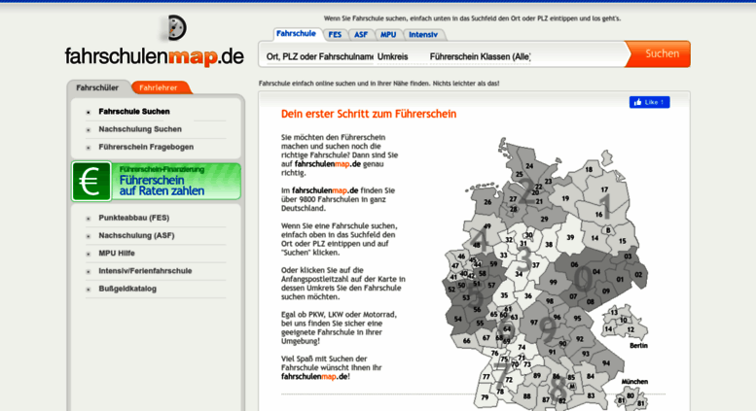Click postal region 94 on the map
Viewport: 756px width, 411px height.
pos(605,363)
